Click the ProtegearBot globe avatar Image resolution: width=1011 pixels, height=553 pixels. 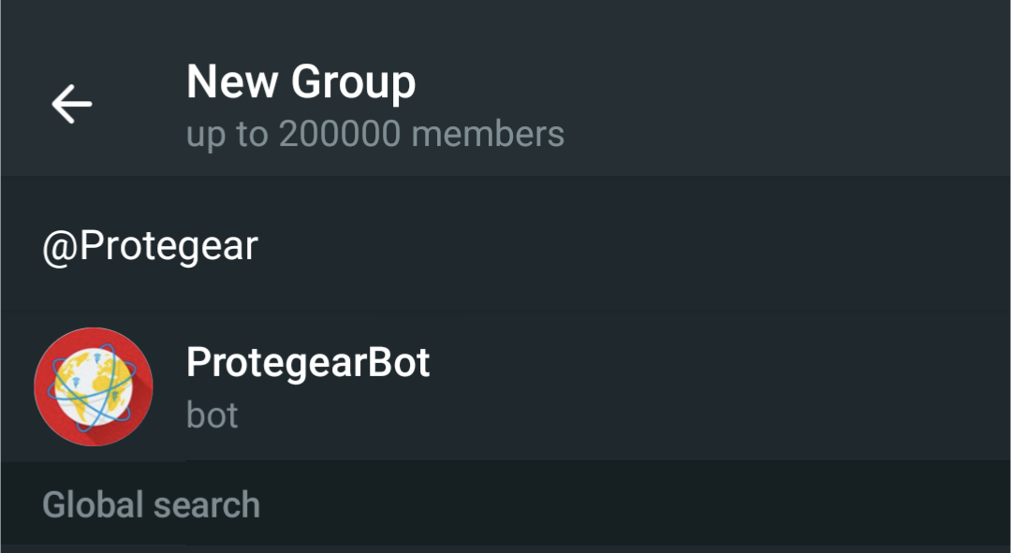93,386
